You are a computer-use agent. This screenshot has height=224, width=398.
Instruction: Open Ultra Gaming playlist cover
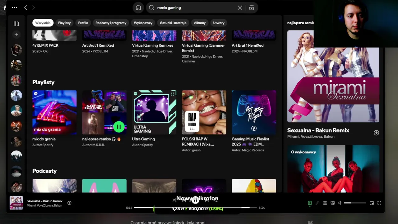click(x=154, y=112)
